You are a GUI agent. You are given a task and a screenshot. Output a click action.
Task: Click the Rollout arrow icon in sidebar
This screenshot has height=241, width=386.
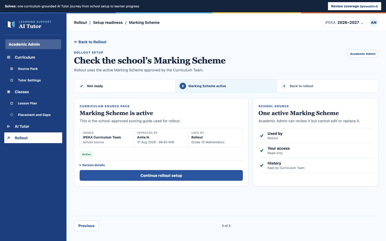9,138
